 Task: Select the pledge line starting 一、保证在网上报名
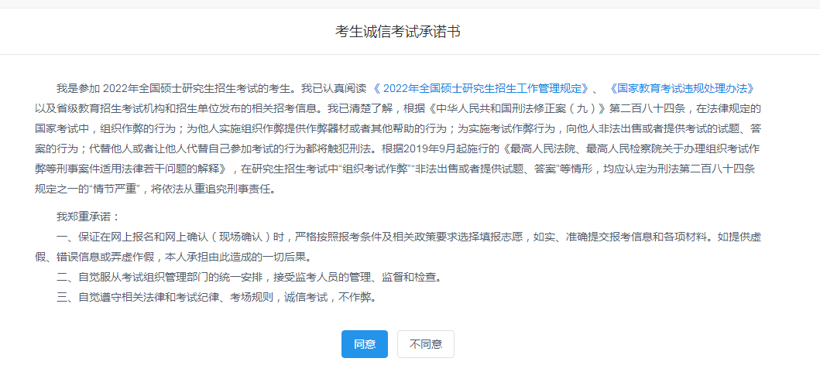pos(409,237)
